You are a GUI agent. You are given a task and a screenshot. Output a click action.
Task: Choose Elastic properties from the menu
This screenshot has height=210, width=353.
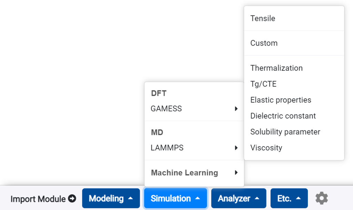281,100
